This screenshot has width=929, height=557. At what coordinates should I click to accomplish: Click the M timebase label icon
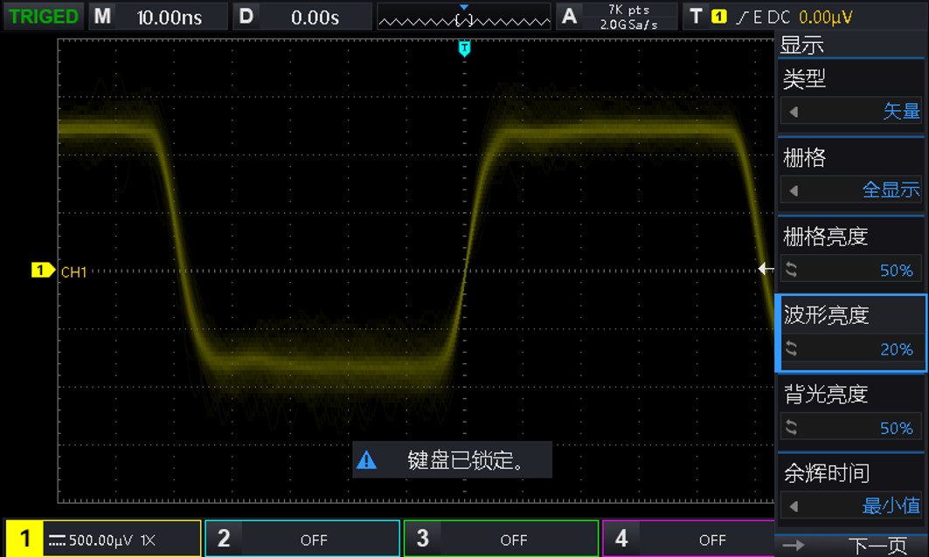(x=102, y=17)
